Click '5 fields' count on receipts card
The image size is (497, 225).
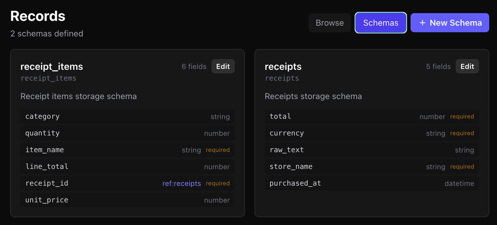[x=438, y=66]
